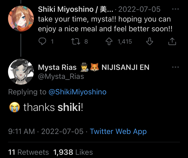Click Mysta Rias display name
The width and height of the screenshot is (188, 158).
(x=57, y=67)
